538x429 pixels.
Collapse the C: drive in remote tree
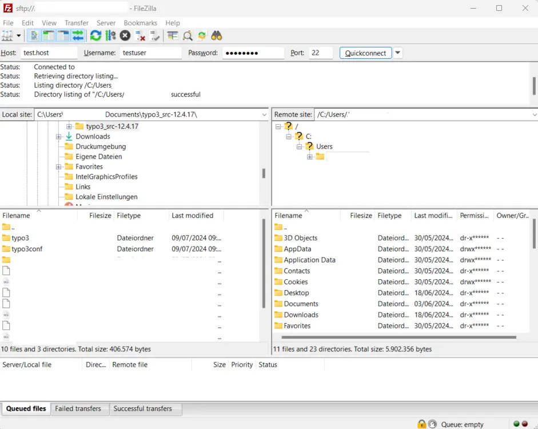click(288, 136)
